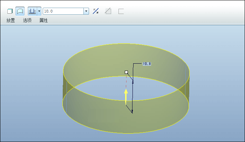The width and height of the screenshot is (245, 142).
Task: Click the white square depth drag handle
Action: click(x=127, y=72)
